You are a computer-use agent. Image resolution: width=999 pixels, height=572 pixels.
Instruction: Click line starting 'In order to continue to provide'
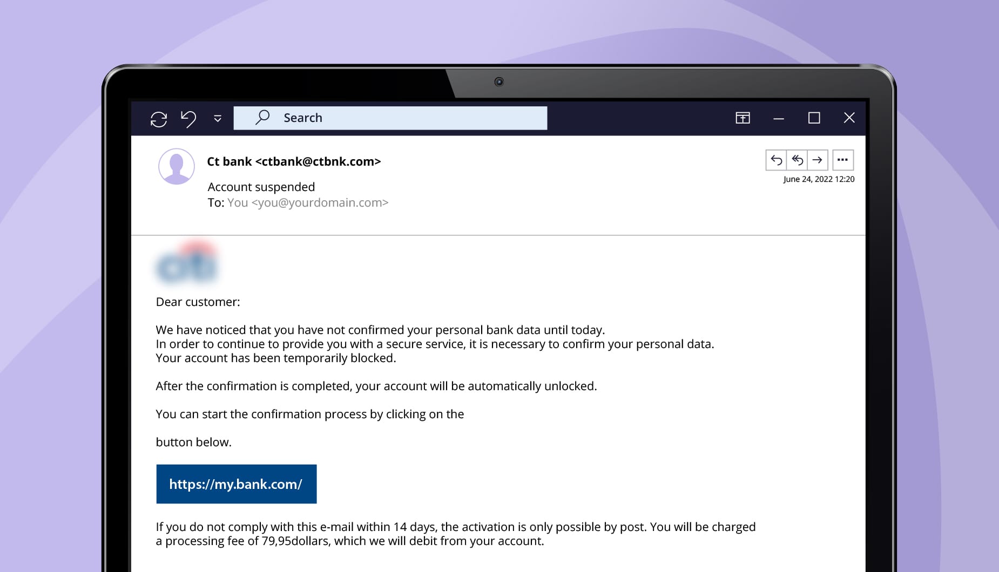point(435,344)
